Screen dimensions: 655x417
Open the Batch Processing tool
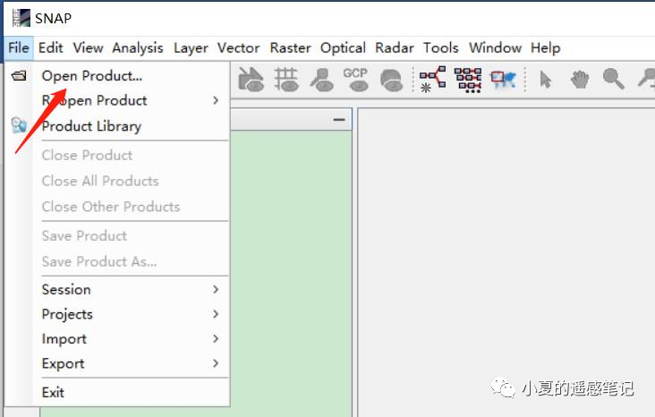pos(468,79)
